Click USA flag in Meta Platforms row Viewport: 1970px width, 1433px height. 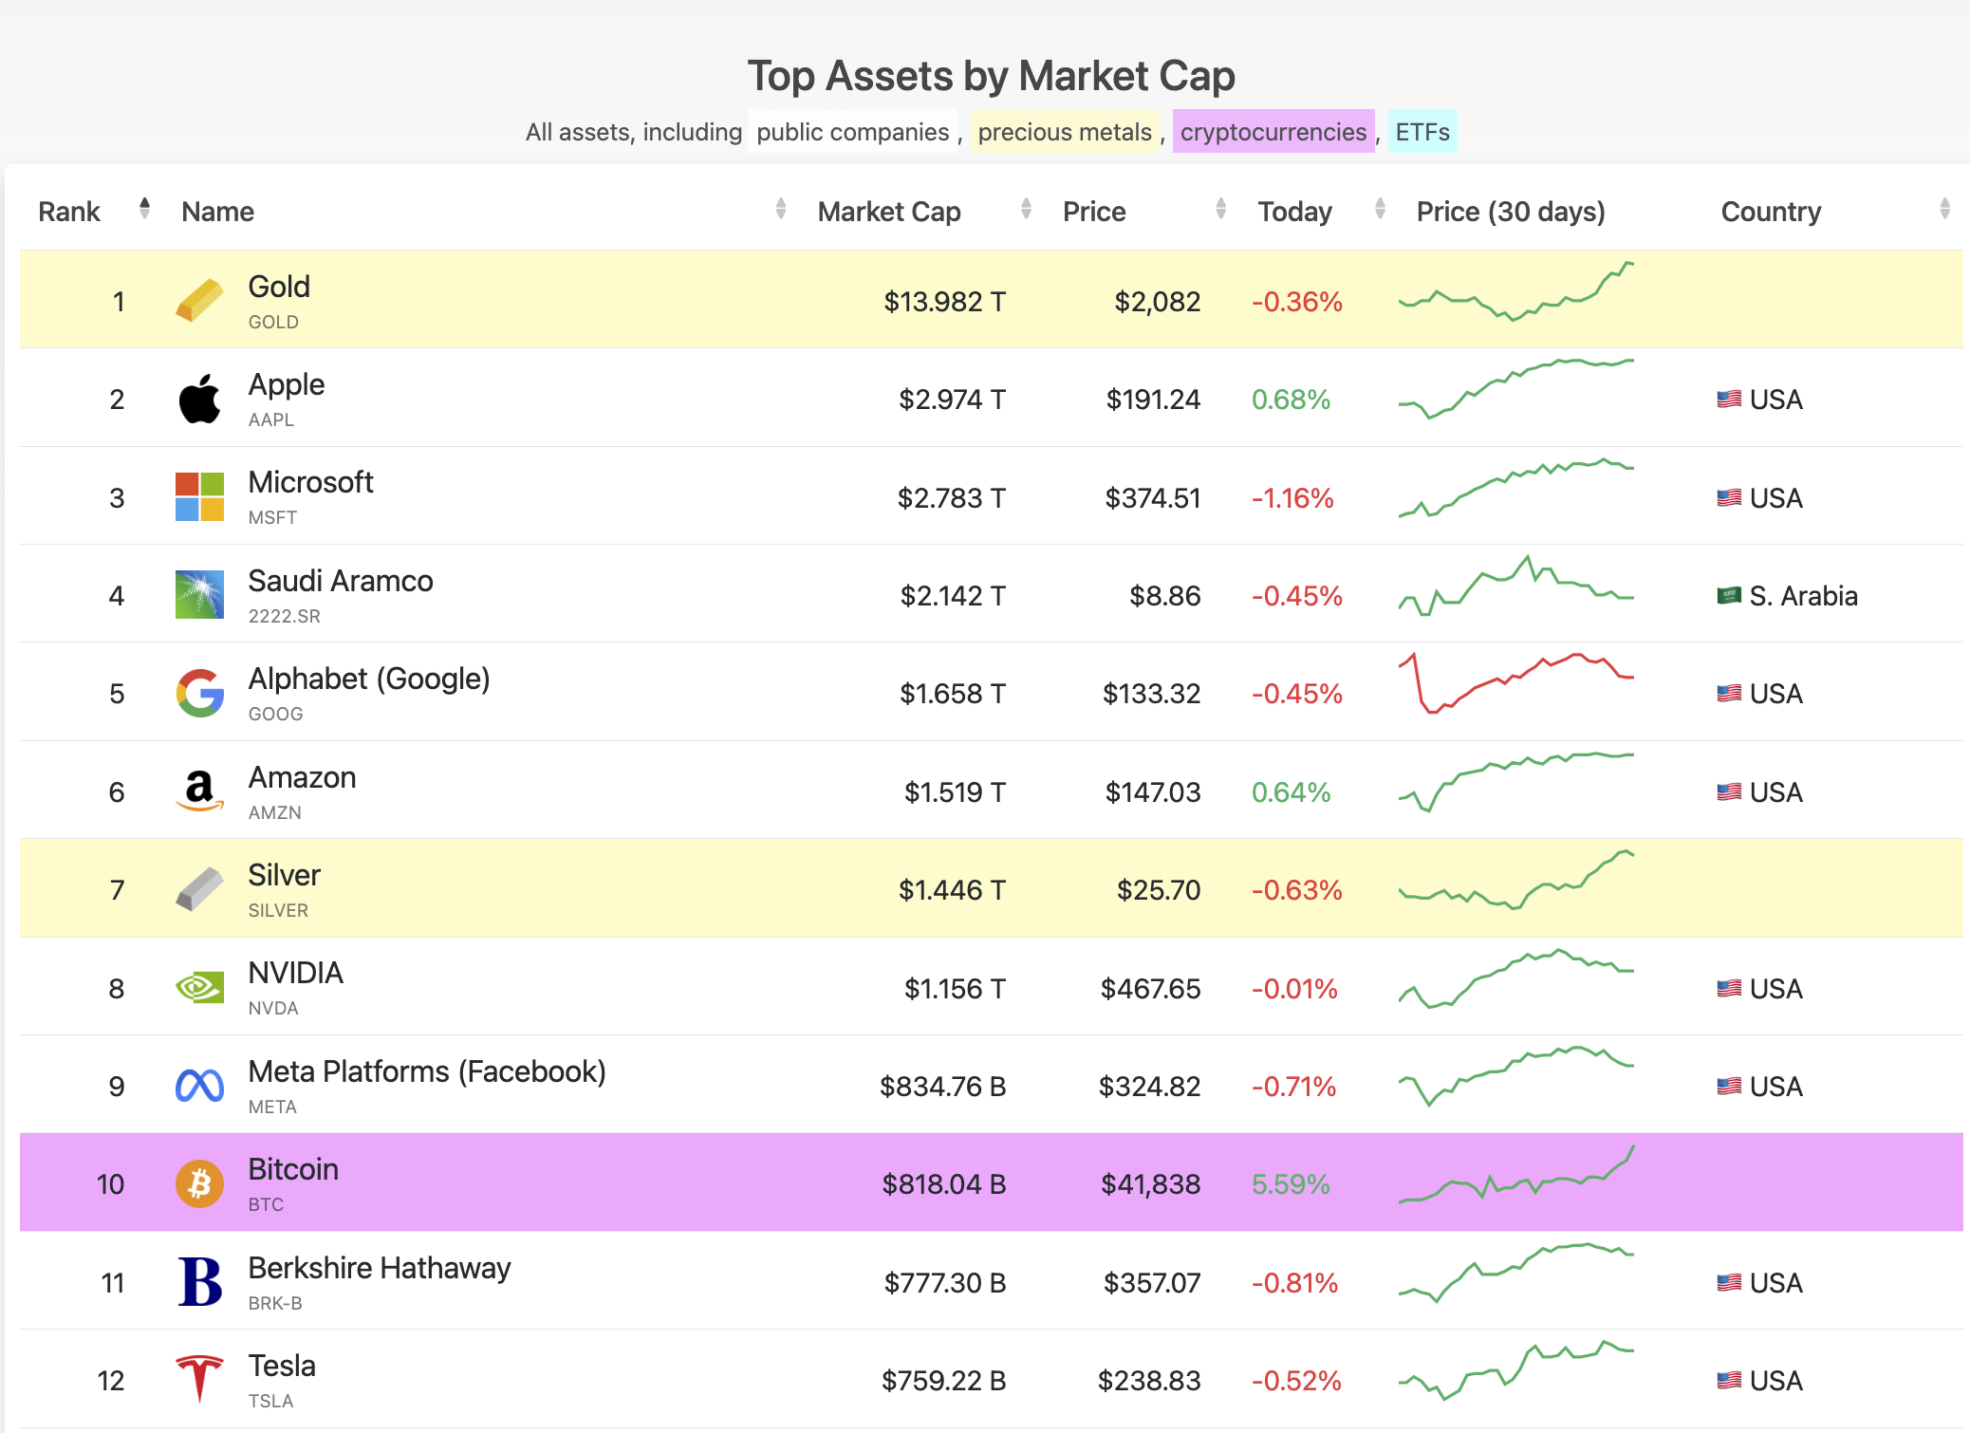[1729, 1087]
